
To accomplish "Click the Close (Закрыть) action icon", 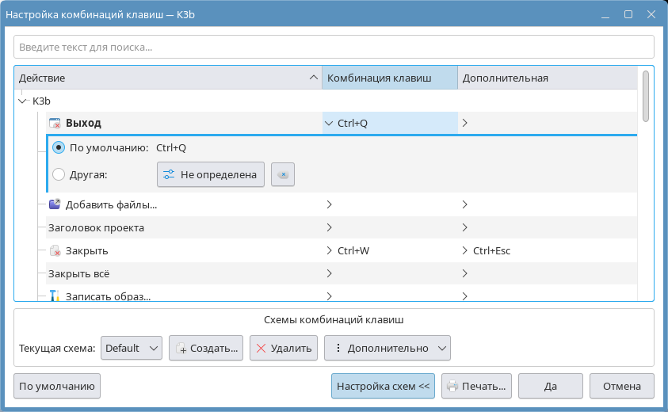I will [x=55, y=251].
